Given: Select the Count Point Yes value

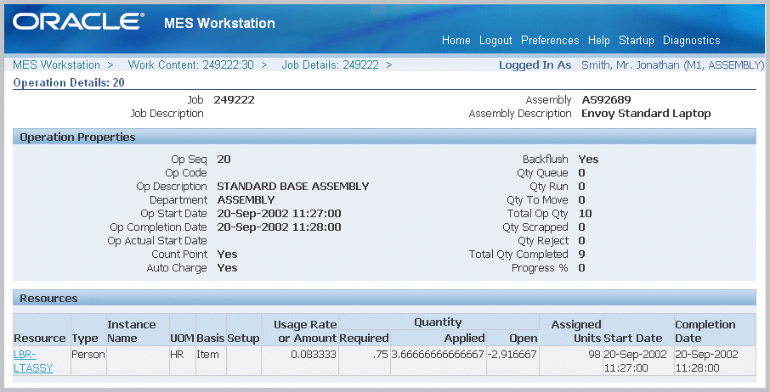Looking at the screenshot, I should (x=228, y=255).
